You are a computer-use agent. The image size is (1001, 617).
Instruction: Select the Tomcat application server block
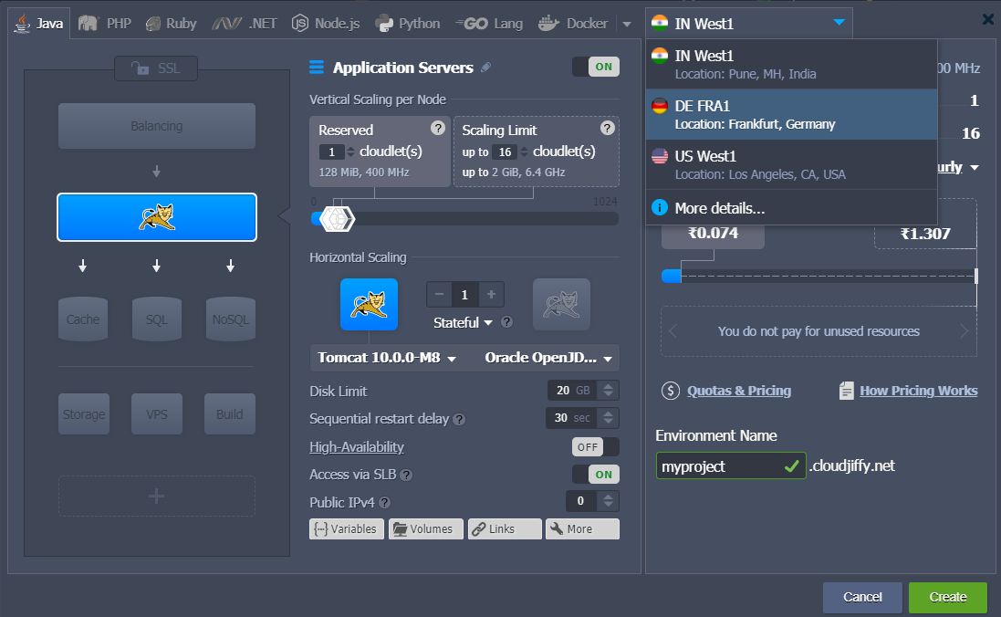point(156,217)
